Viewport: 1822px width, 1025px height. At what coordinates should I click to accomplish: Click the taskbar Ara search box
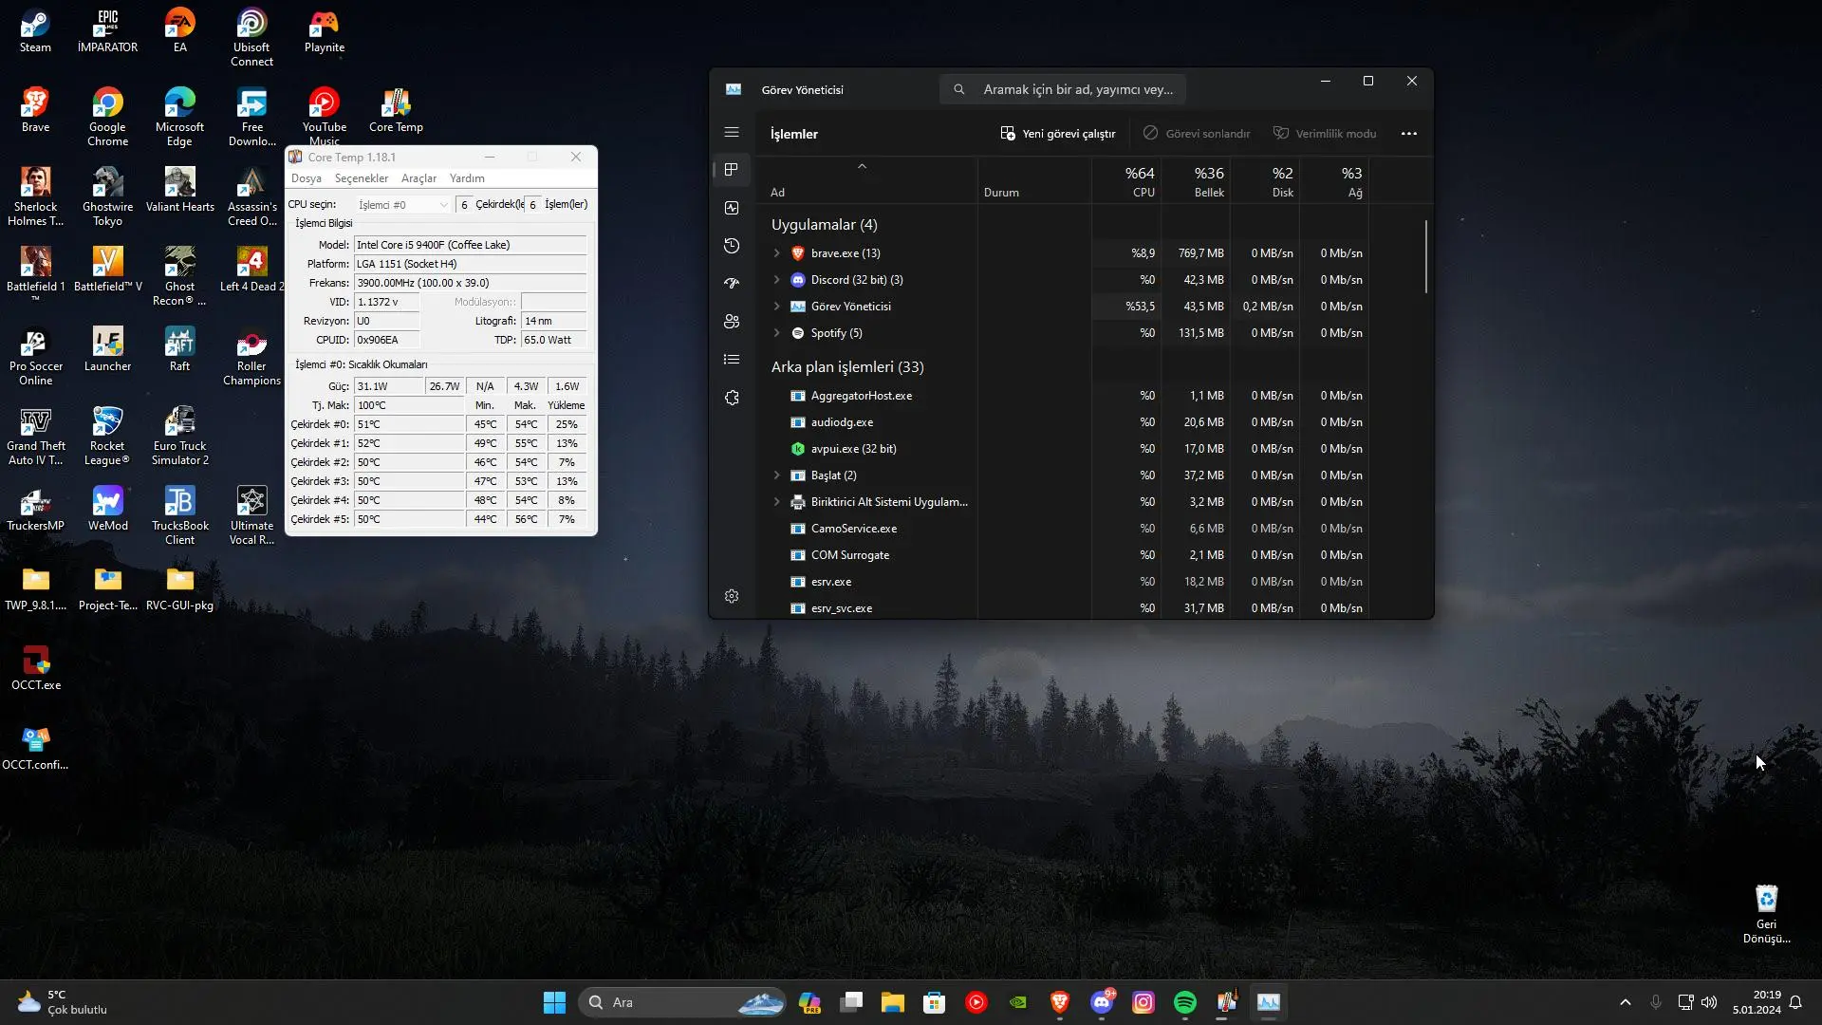pyautogui.click(x=683, y=1002)
